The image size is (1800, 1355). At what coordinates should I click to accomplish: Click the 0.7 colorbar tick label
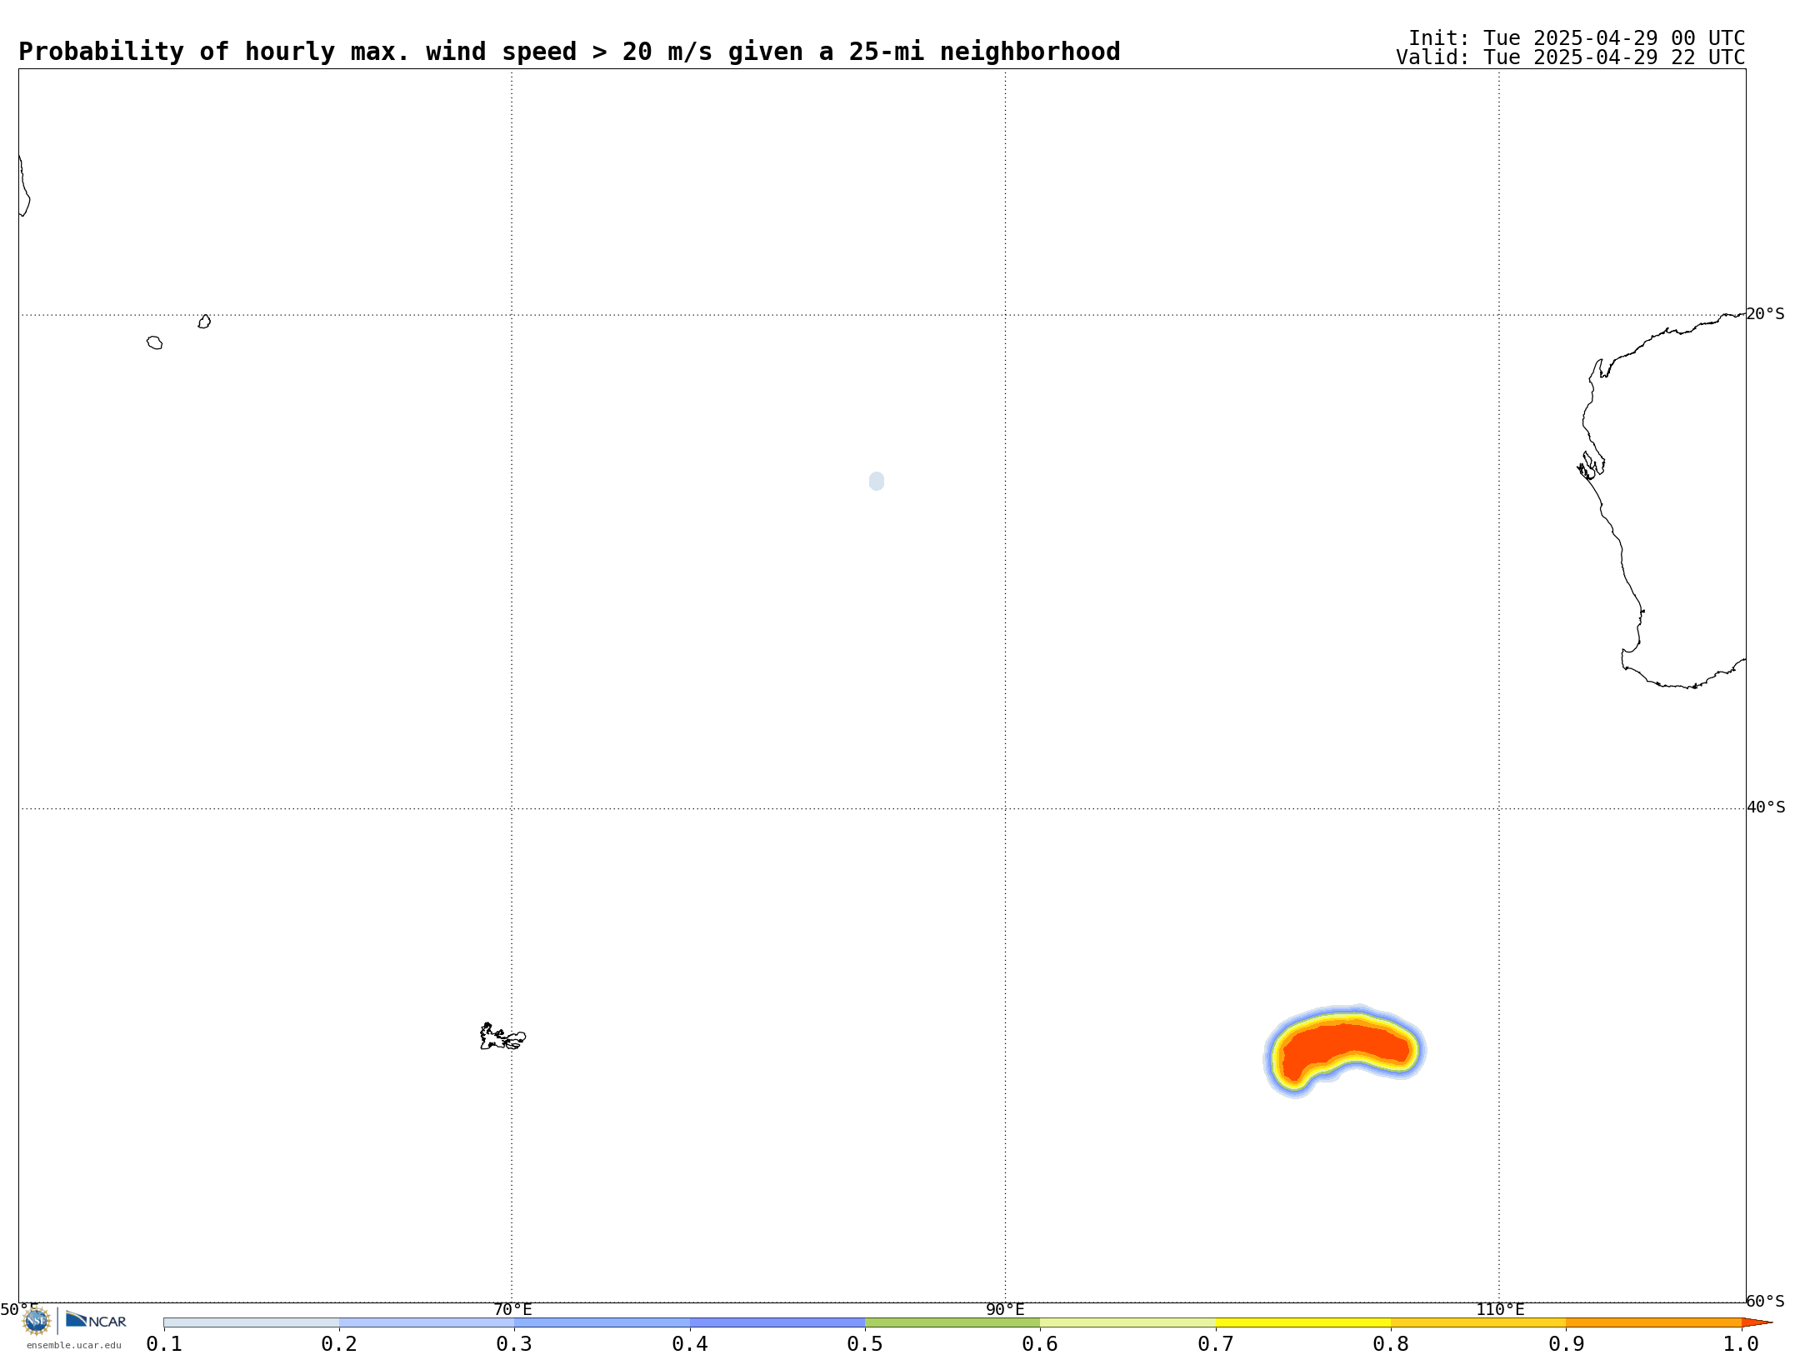click(1216, 1344)
